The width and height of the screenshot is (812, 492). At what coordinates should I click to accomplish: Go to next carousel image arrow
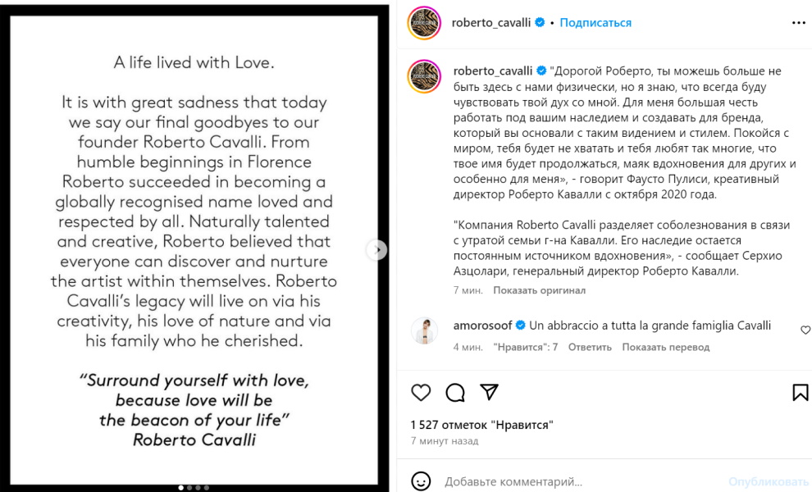click(376, 250)
